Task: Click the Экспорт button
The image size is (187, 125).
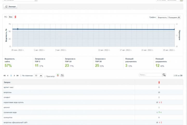Action: click(10, 7)
